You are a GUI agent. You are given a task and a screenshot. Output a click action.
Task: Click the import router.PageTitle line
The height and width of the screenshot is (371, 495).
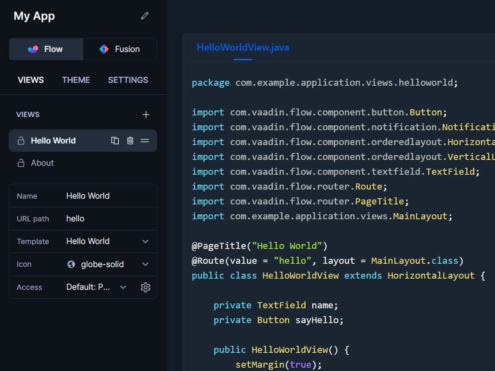pyautogui.click(x=300, y=202)
